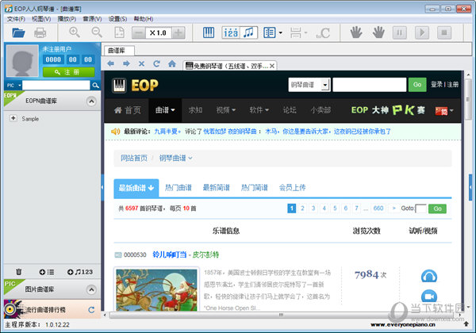Screen dimensions: 476x333
Task: Click the Go button beside search box
Action: [x=417, y=85]
